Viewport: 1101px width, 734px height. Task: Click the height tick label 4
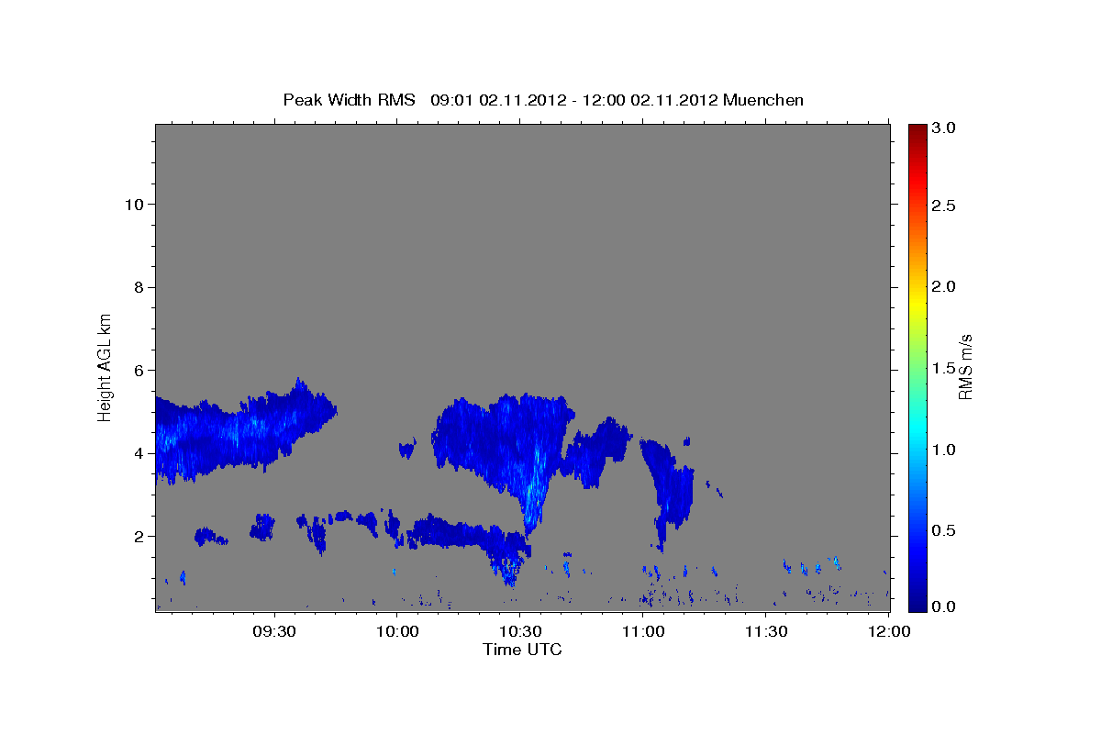pos(138,453)
